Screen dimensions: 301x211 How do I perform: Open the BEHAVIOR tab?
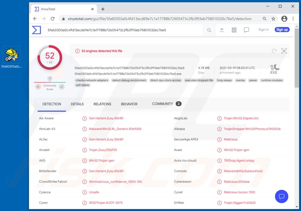129,104
